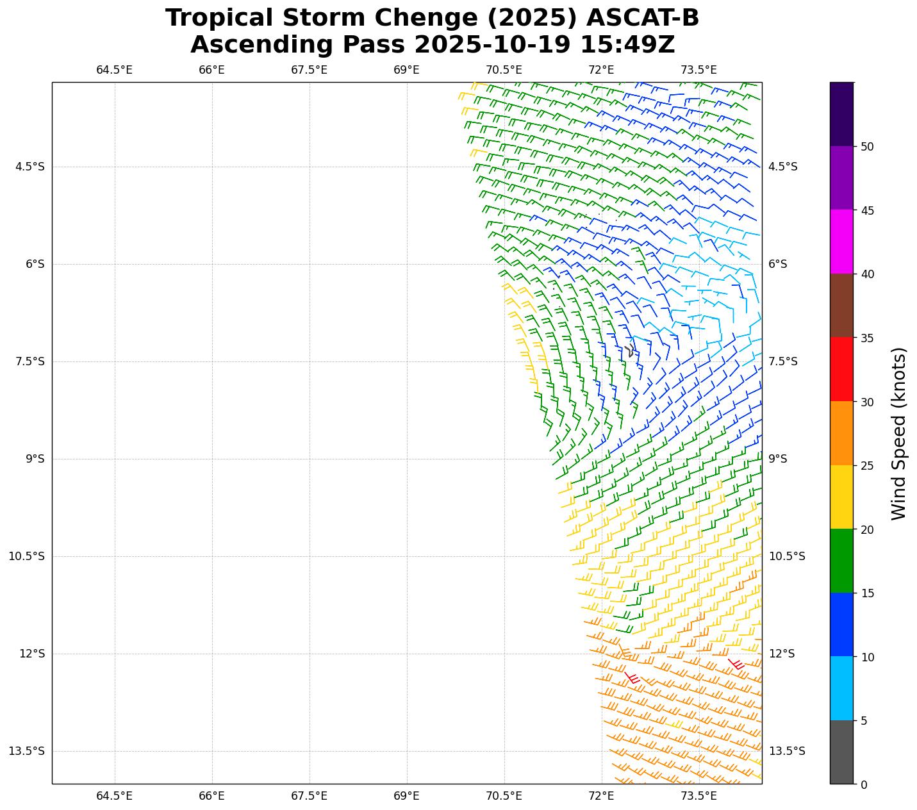Click the dark purple top colorbar segment

841,114
